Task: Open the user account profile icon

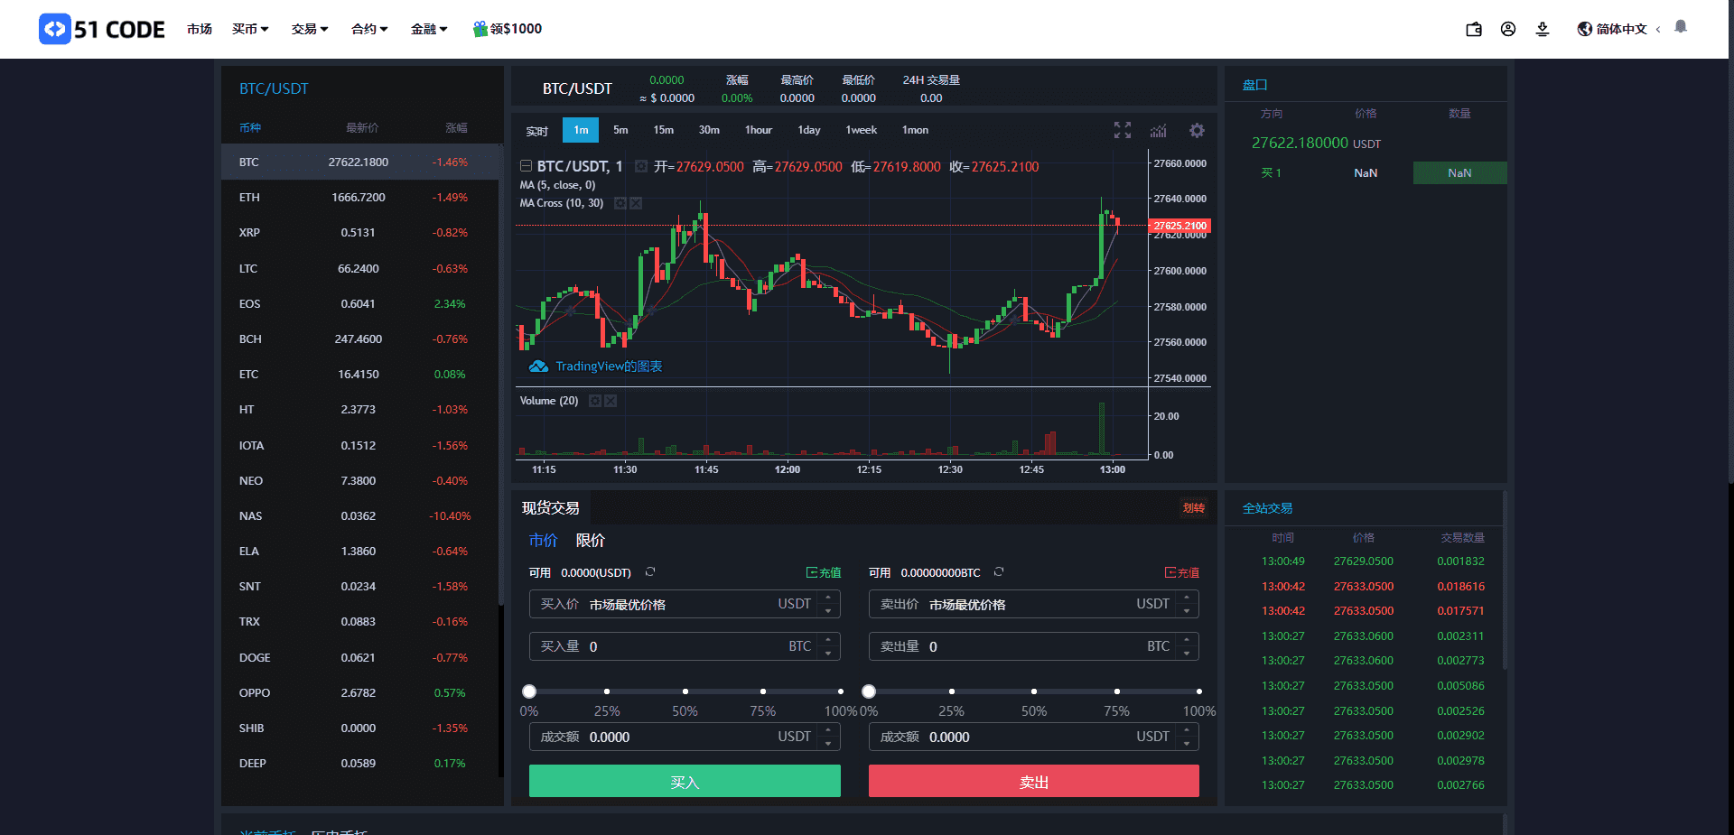Action: coord(1507,29)
